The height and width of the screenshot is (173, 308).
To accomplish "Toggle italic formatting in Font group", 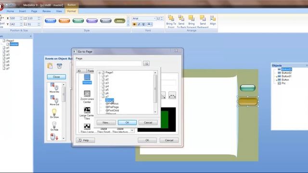I will 139,25.
